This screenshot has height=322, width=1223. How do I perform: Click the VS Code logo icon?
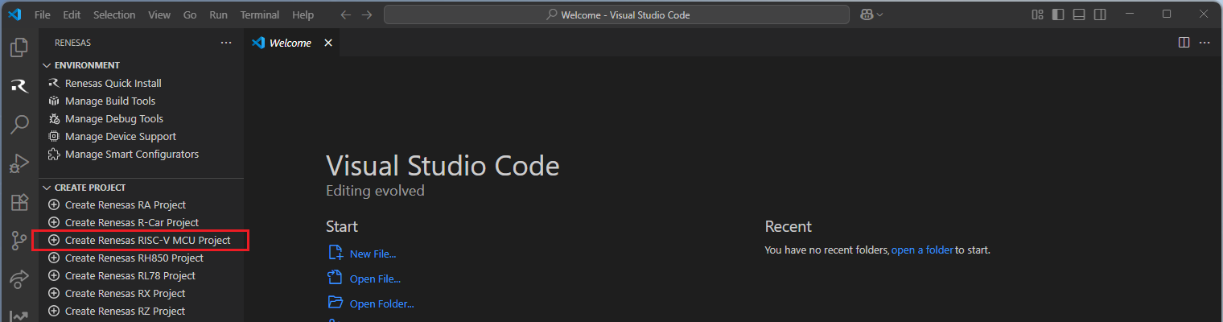pos(14,14)
